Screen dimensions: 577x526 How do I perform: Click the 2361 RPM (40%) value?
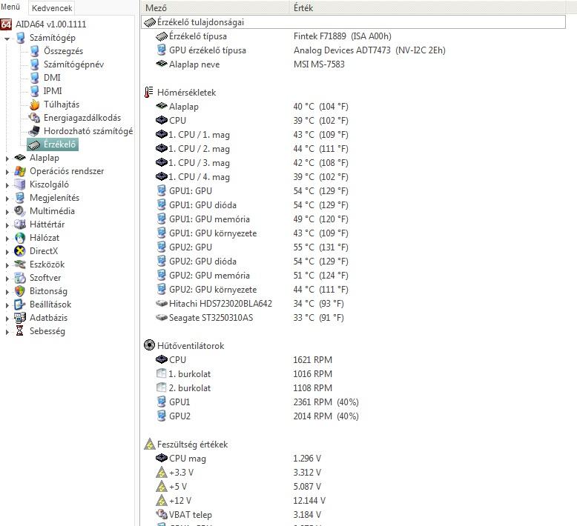click(x=326, y=402)
